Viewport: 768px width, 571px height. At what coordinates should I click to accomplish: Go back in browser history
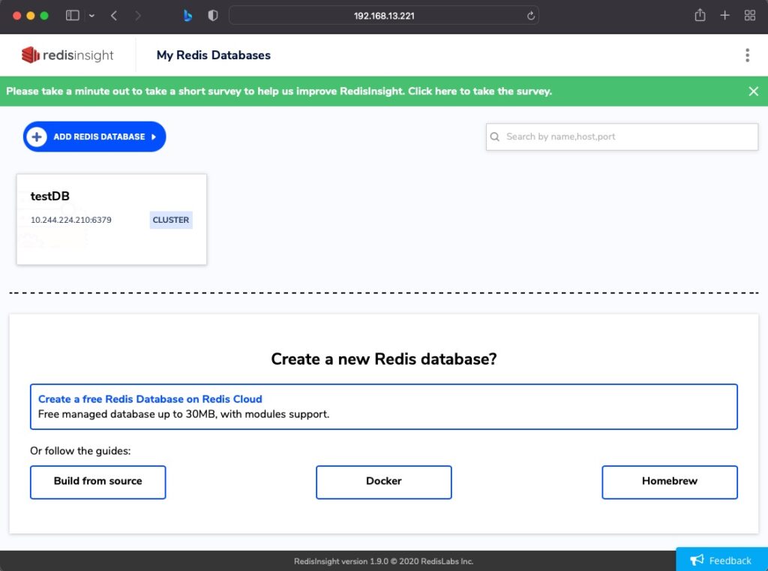pyautogui.click(x=114, y=16)
